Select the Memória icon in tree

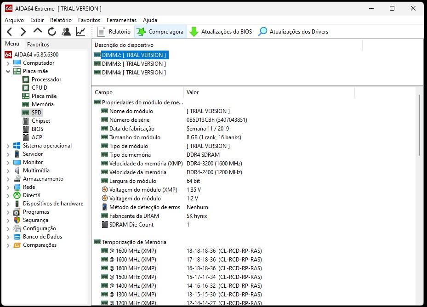pos(26,104)
